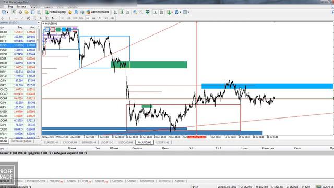The width and height of the screenshot is (334, 188).
Task: Open the Вставка menu
Action: 21,7
